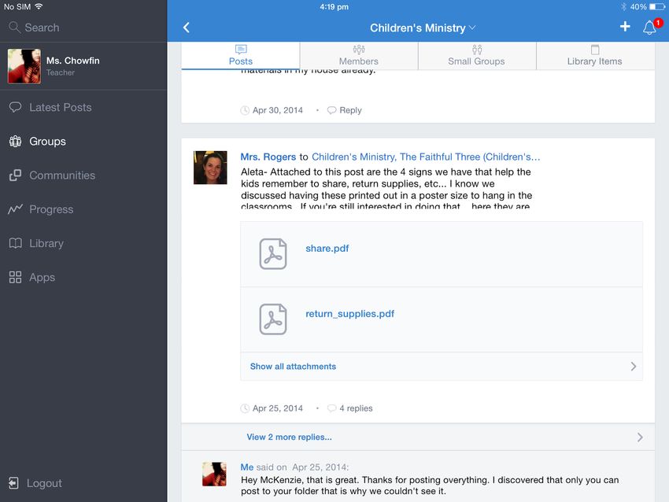Click the Library Items tab icon
The height and width of the screenshot is (502, 669).
(595, 50)
